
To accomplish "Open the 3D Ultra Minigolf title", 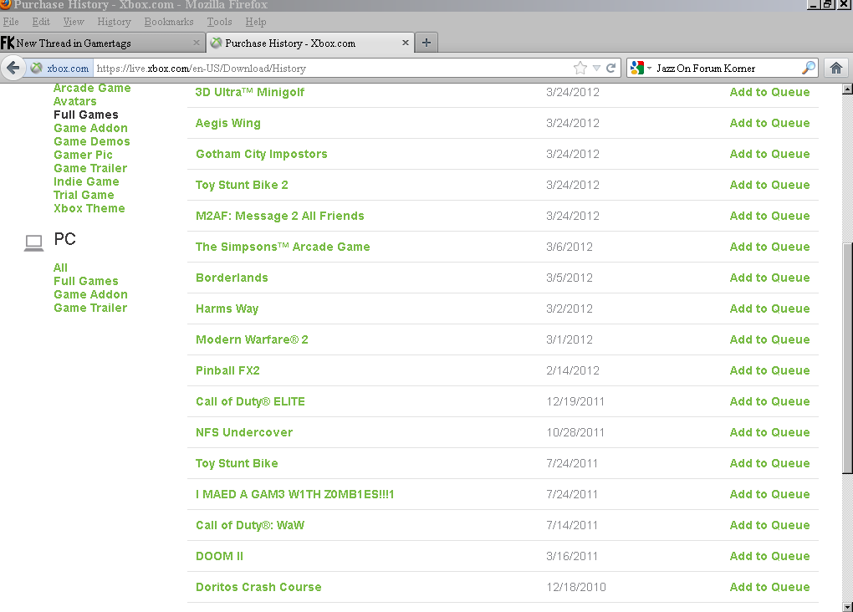I will (250, 92).
